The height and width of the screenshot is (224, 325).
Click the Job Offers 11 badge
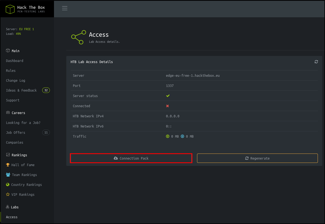click(x=46, y=132)
